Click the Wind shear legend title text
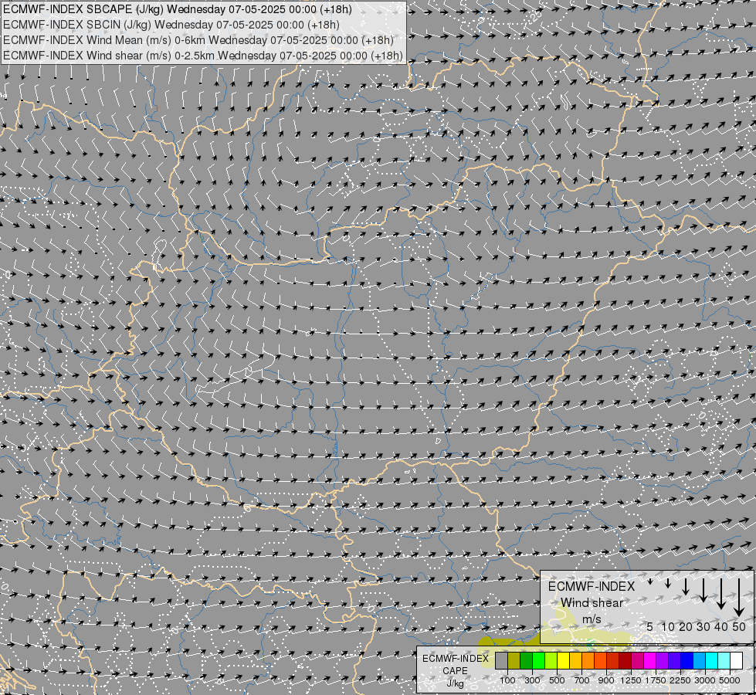756x695 pixels. pos(592,603)
